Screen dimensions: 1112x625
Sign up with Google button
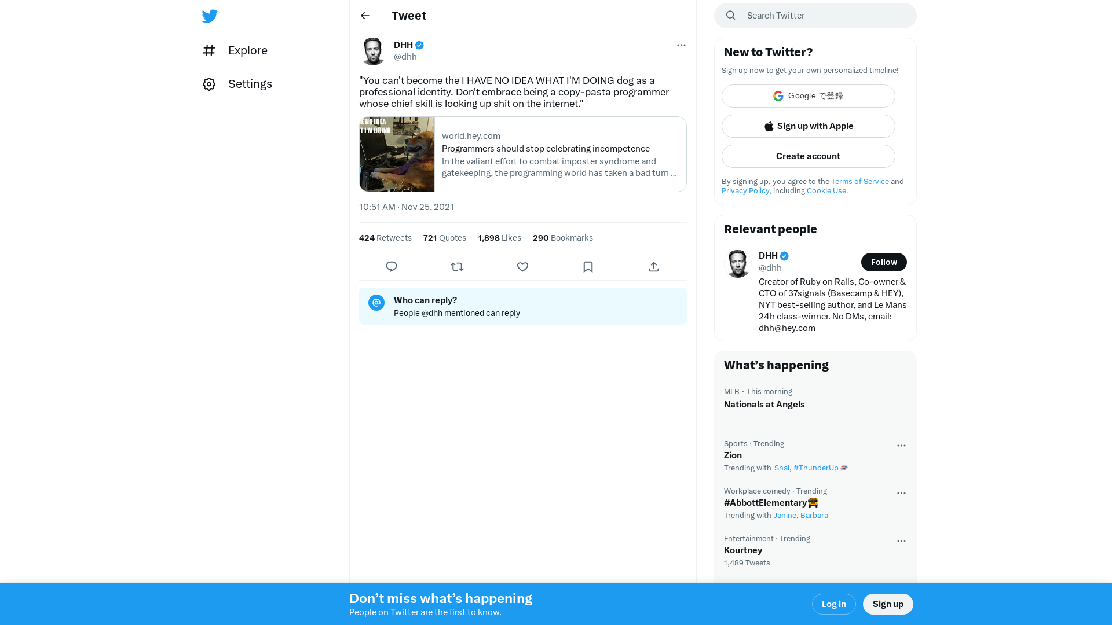coord(809,96)
